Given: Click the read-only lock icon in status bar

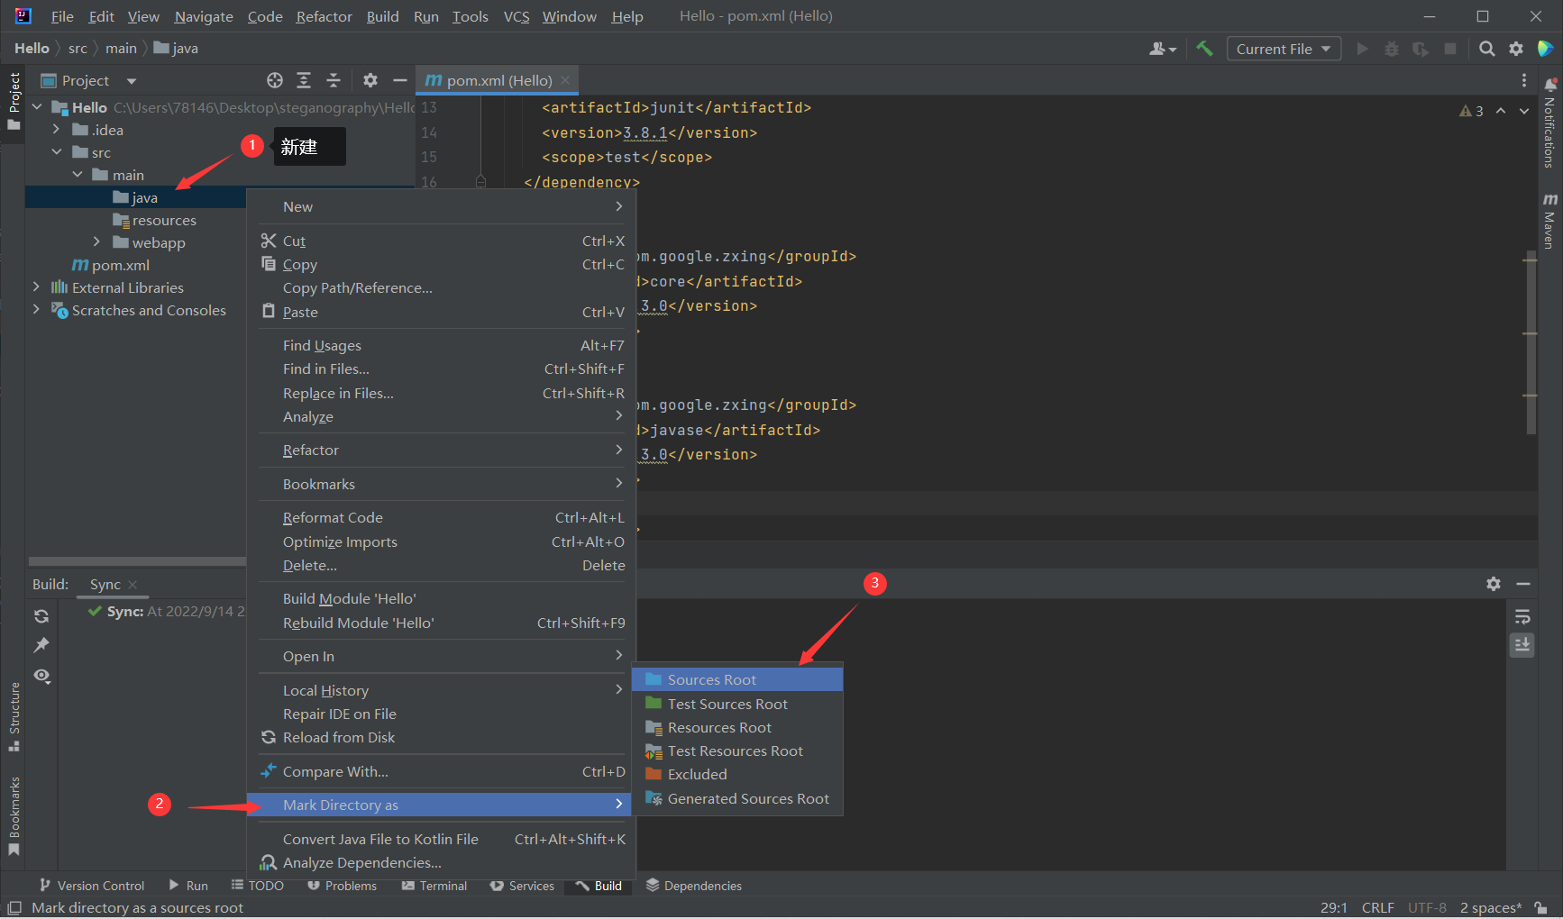Looking at the screenshot, I should click(x=1541, y=907).
